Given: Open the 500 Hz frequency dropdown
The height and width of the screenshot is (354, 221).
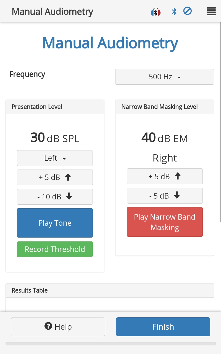Looking at the screenshot, I should 165,77.
